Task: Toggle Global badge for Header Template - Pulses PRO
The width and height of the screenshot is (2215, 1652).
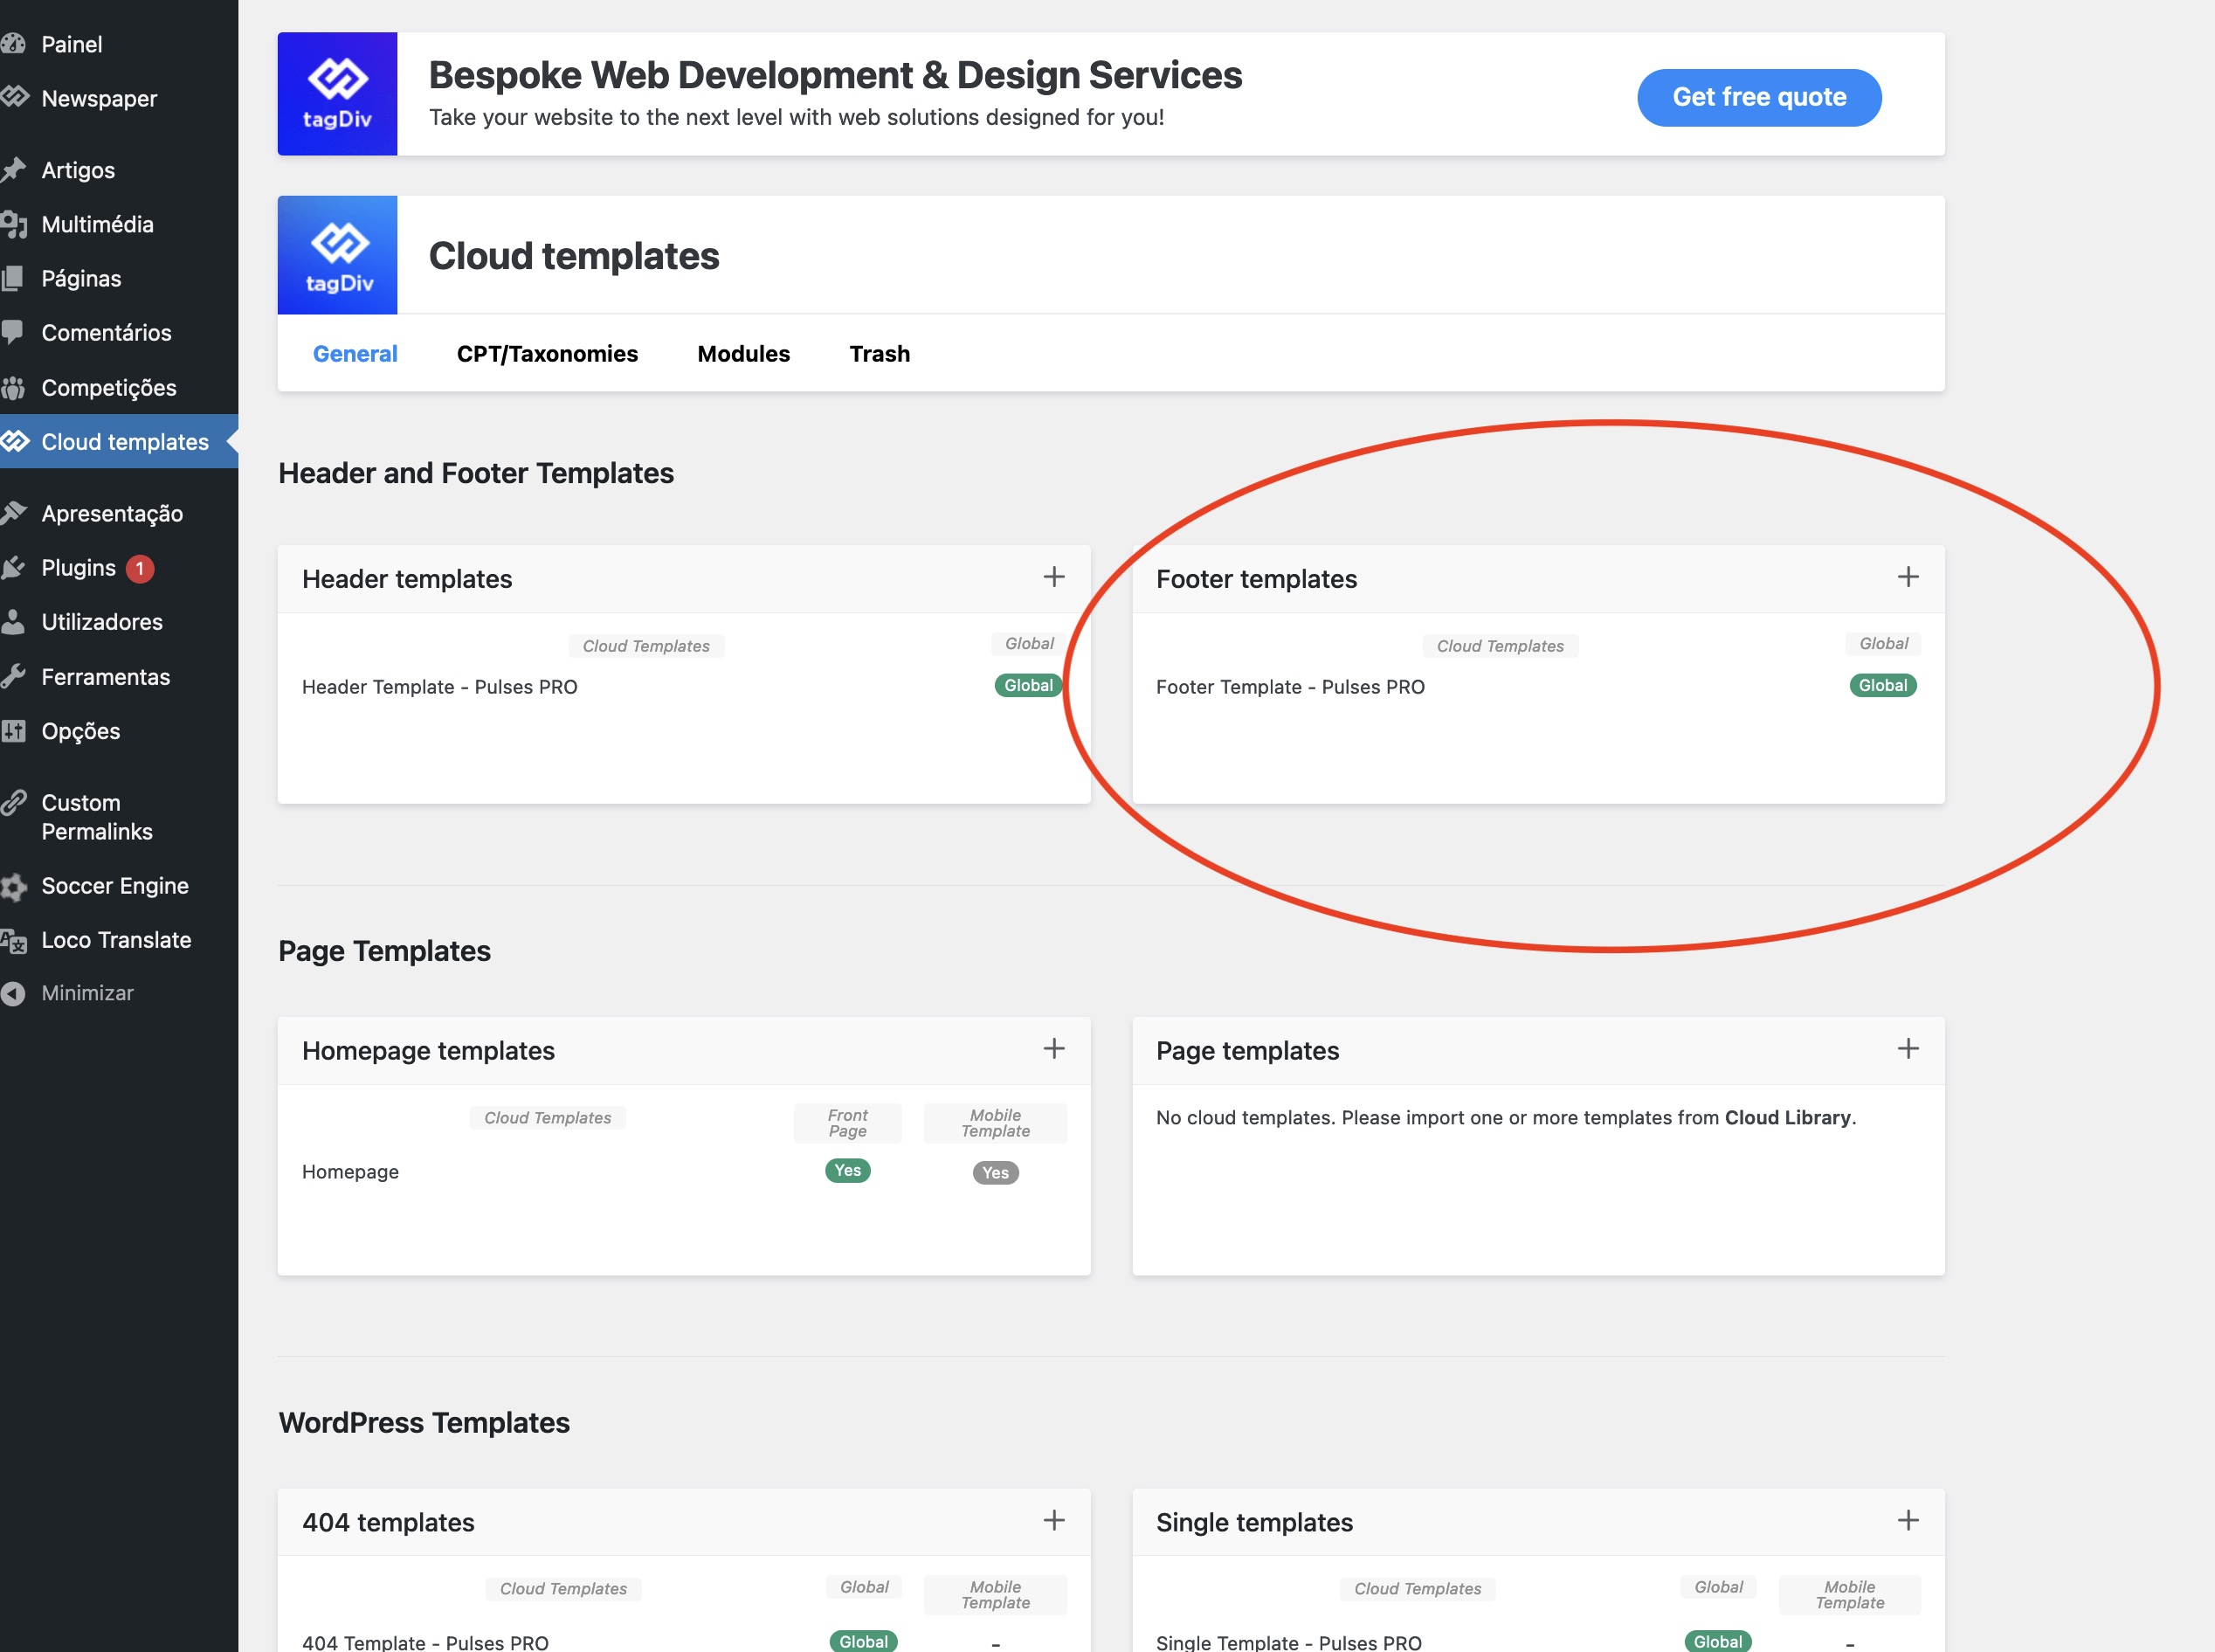Action: point(1029,685)
